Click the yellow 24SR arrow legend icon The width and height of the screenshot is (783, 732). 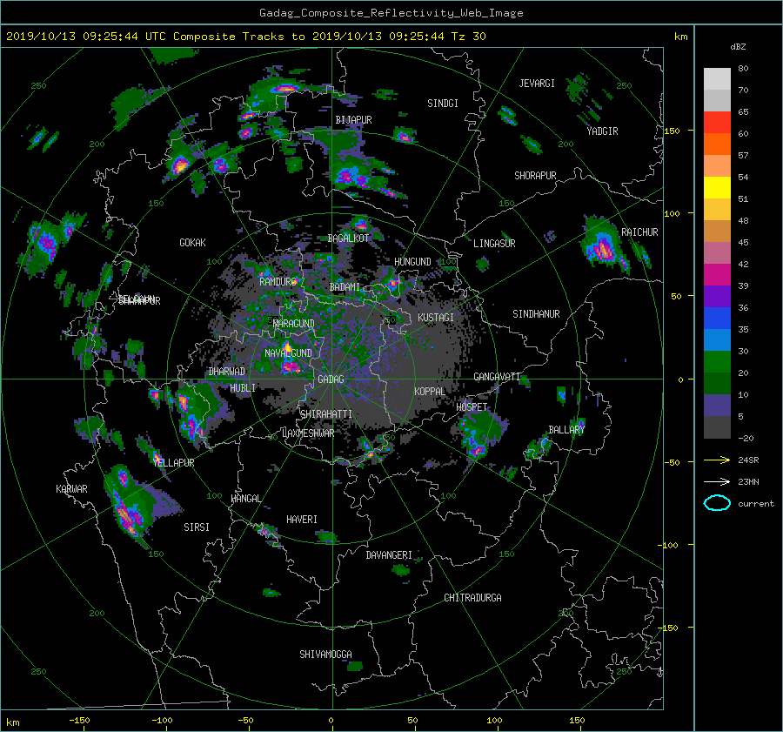[x=717, y=460]
